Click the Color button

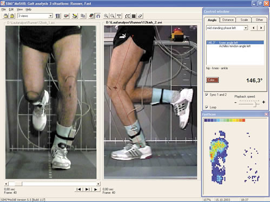[x=213, y=80]
